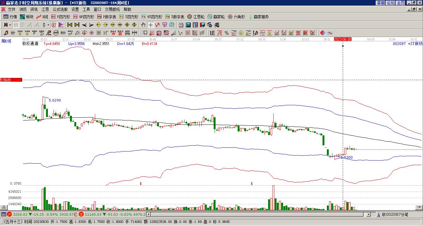The width and height of the screenshot is (423, 226).
Task: Open the 江恩轮 Gann wheel
Action: pyautogui.click(x=196, y=17)
